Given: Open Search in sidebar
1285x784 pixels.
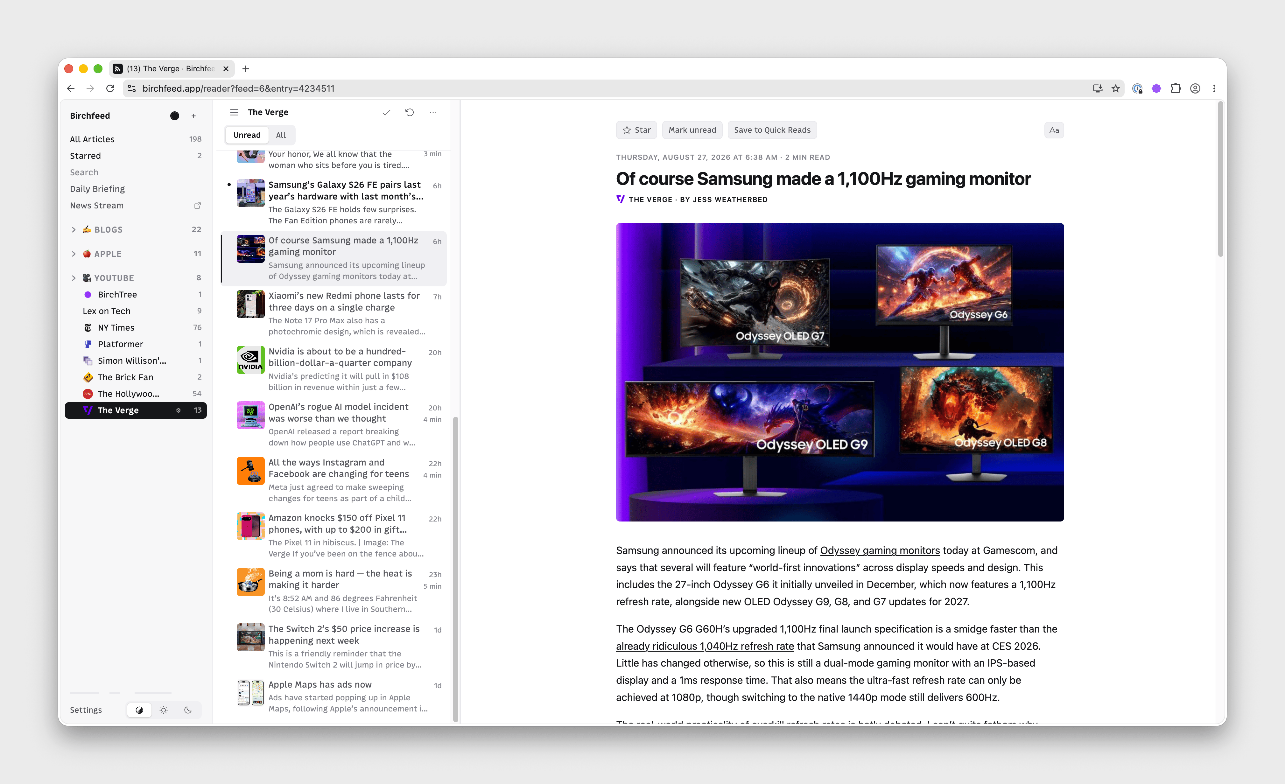Looking at the screenshot, I should [x=136, y=172].
